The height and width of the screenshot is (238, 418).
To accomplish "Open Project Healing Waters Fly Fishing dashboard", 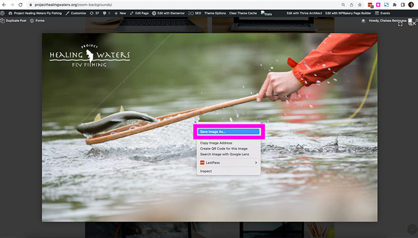I will [x=35, y=13].
